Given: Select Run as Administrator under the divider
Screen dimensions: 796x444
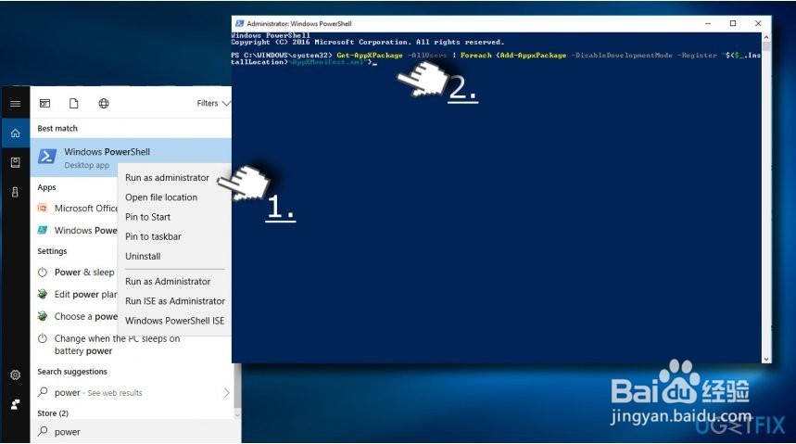Looking at the screenshot, I should coord(168,282).
